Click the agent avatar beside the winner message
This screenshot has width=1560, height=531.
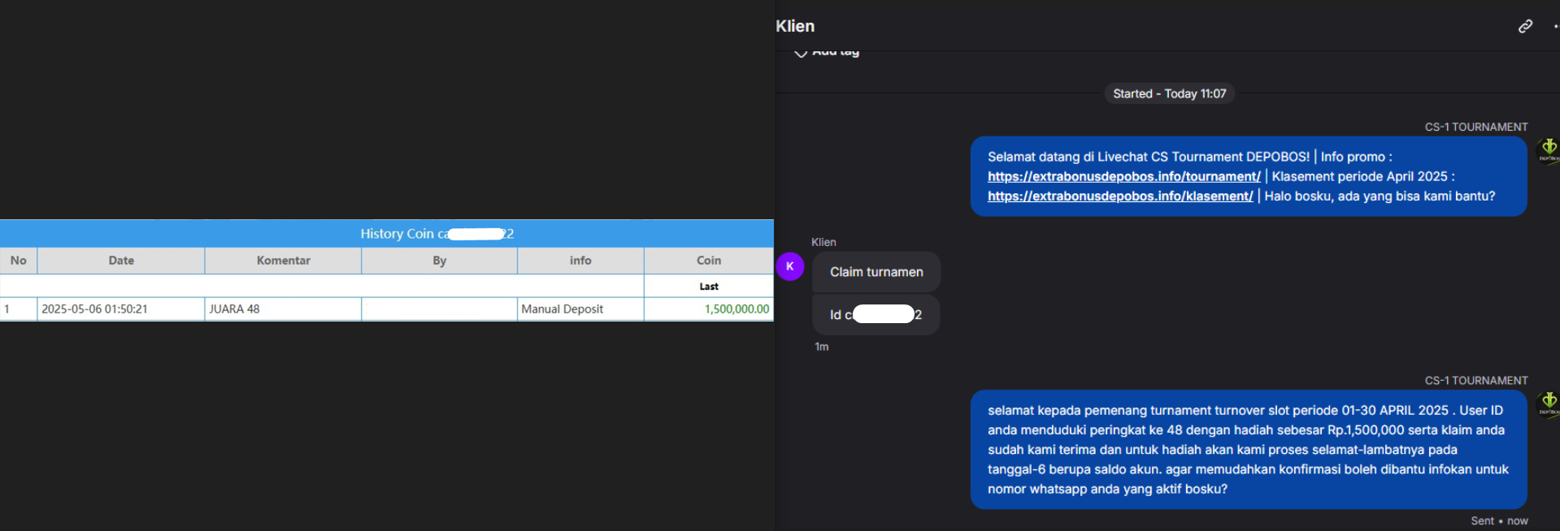point(1548,404)
